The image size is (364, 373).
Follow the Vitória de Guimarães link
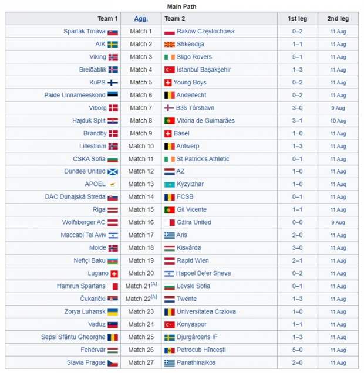click(x=205, y=121)
